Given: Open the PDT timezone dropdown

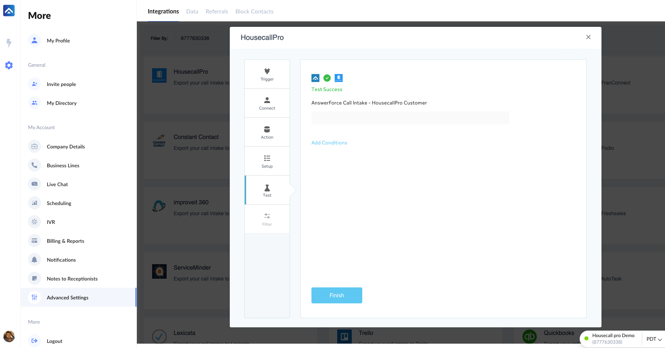Looking at the screenshot, I should (x=654, y=339).
